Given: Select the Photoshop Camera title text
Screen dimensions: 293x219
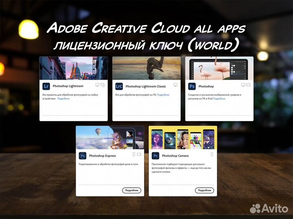Looking at the screenshot, I should point(175,156).
